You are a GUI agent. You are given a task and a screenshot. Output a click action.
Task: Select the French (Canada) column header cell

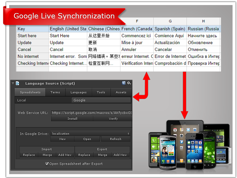pos(137,29)
